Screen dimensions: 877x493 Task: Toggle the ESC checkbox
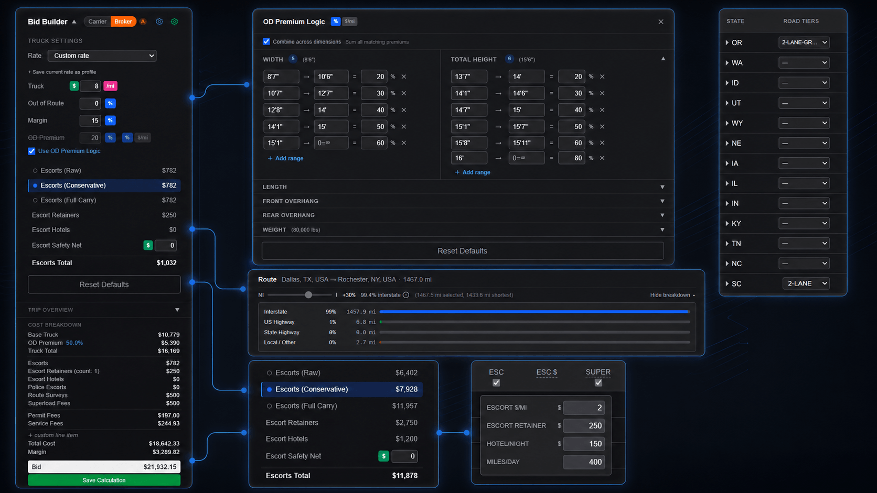(x=496, y=383)
